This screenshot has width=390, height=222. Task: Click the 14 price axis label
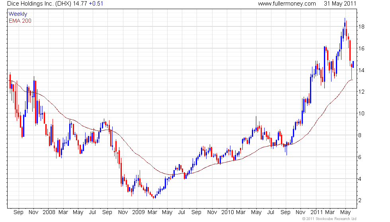pos(361,70)
